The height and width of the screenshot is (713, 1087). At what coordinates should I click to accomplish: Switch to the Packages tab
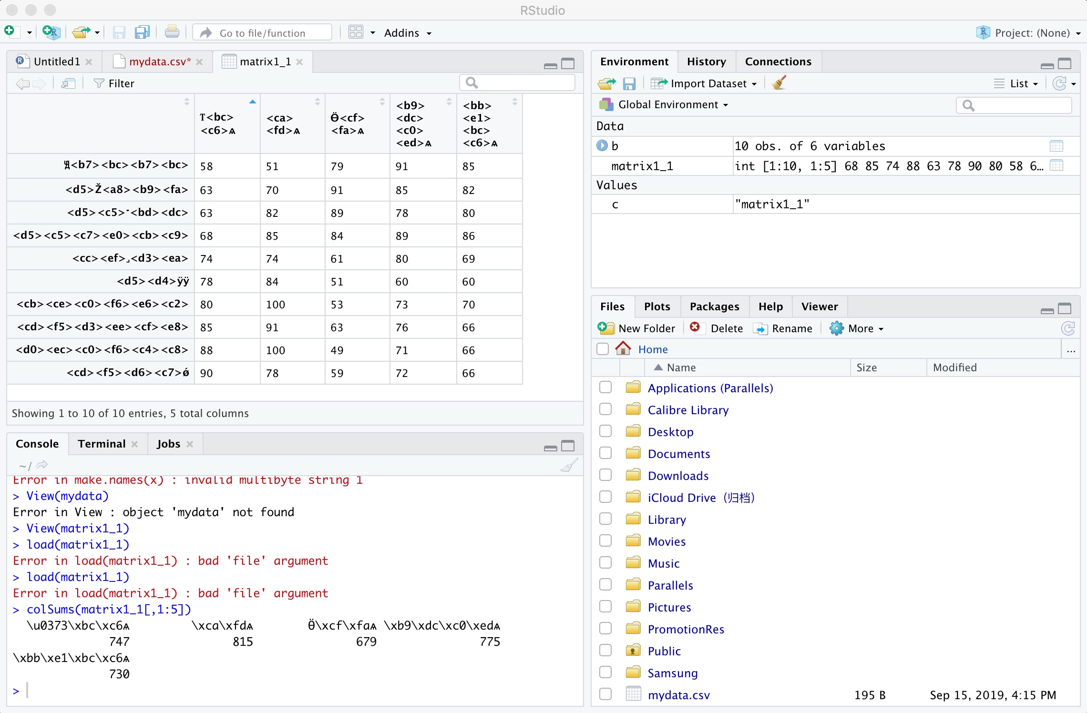pos(714,306)
